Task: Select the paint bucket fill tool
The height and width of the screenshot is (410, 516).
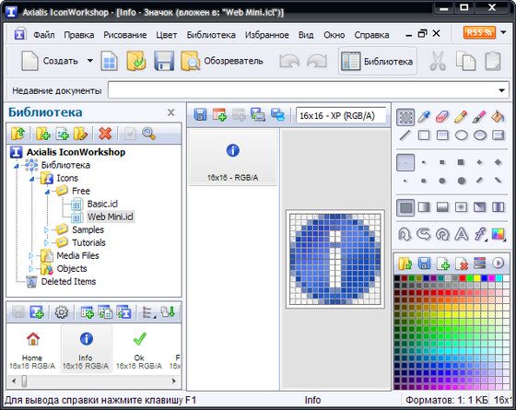Action: [498, 117]
